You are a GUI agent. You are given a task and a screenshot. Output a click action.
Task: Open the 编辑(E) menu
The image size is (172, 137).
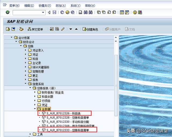(29, 5)
